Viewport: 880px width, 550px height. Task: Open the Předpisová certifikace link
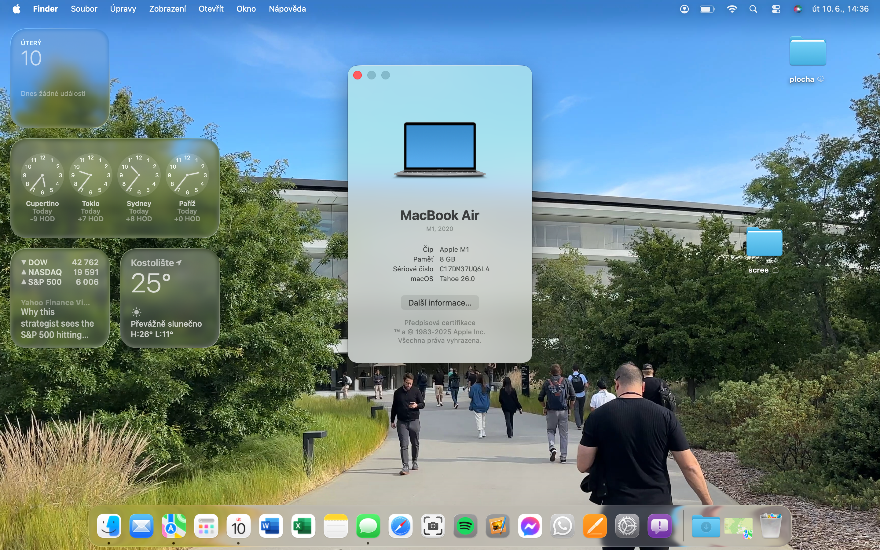[439, 323]
